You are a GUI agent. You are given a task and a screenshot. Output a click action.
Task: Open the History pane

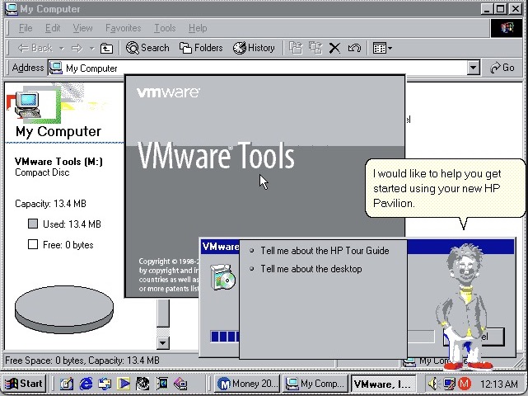tap(254, 48)
